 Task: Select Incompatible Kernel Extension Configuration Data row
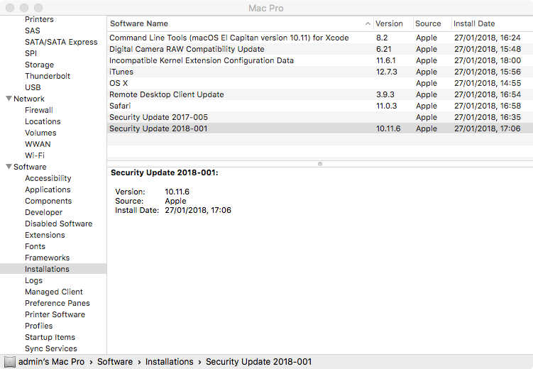tap(320, 60)
